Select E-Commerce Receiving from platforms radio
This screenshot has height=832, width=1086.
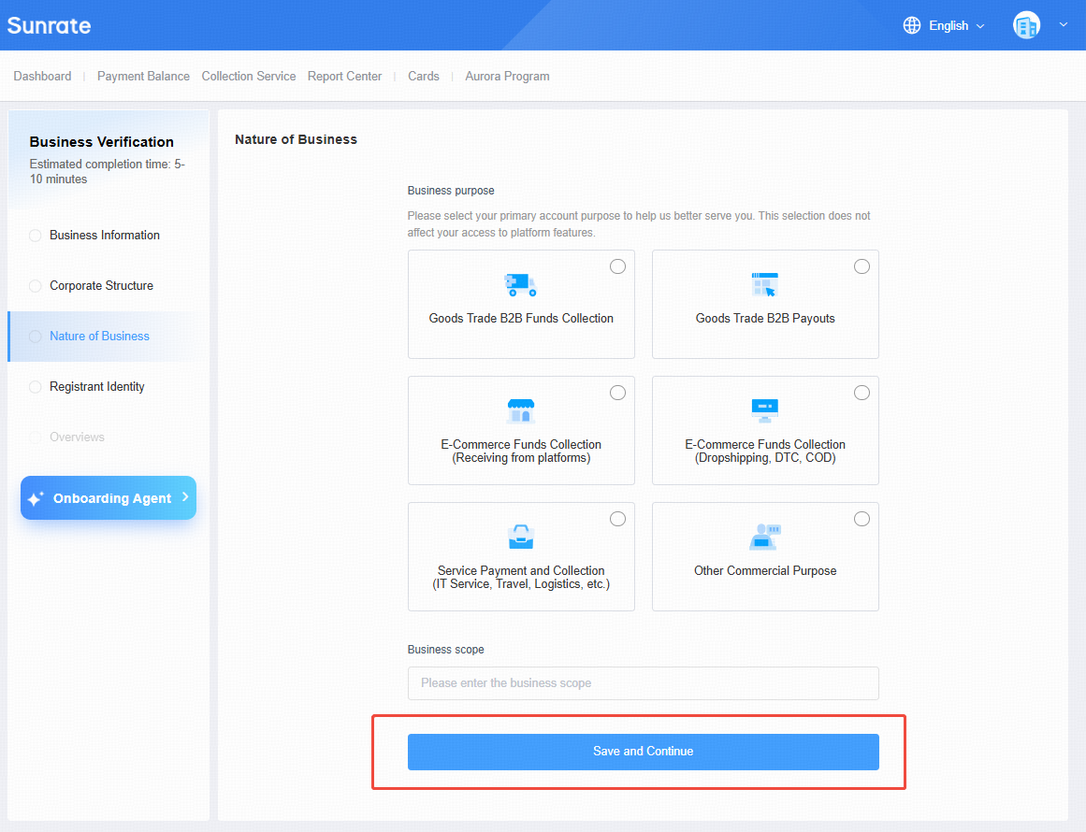(617, 393)
